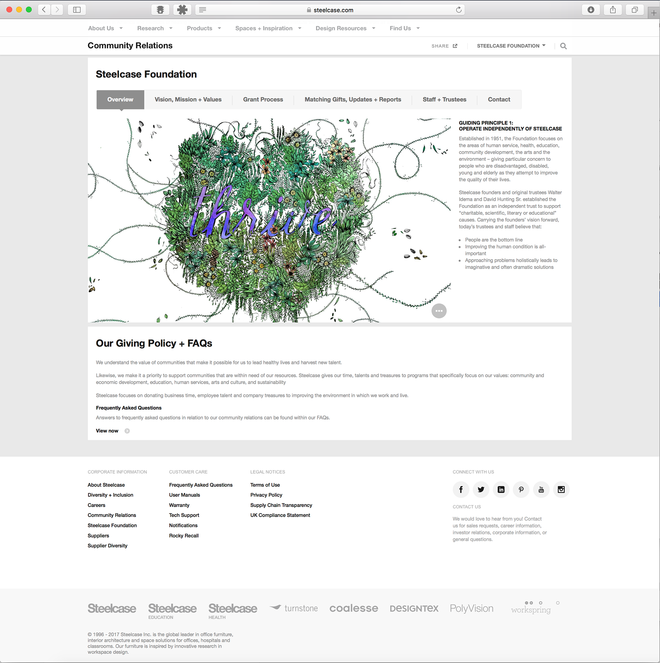Switch to Staff + Trustees tab
The image size is (660, 663).
tap(444, 100)
